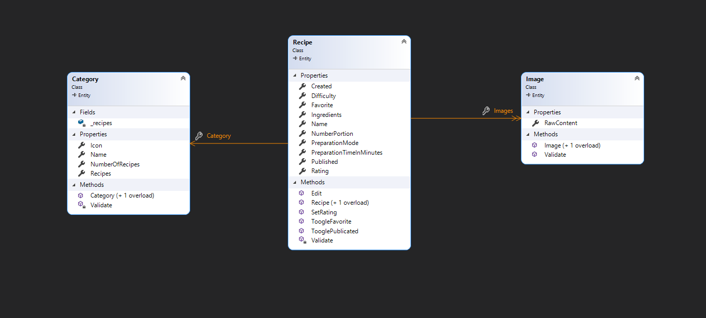Click the wrench icon beside RawContent
The height and width of the screenshot is (318, 706).
(535, 123)
